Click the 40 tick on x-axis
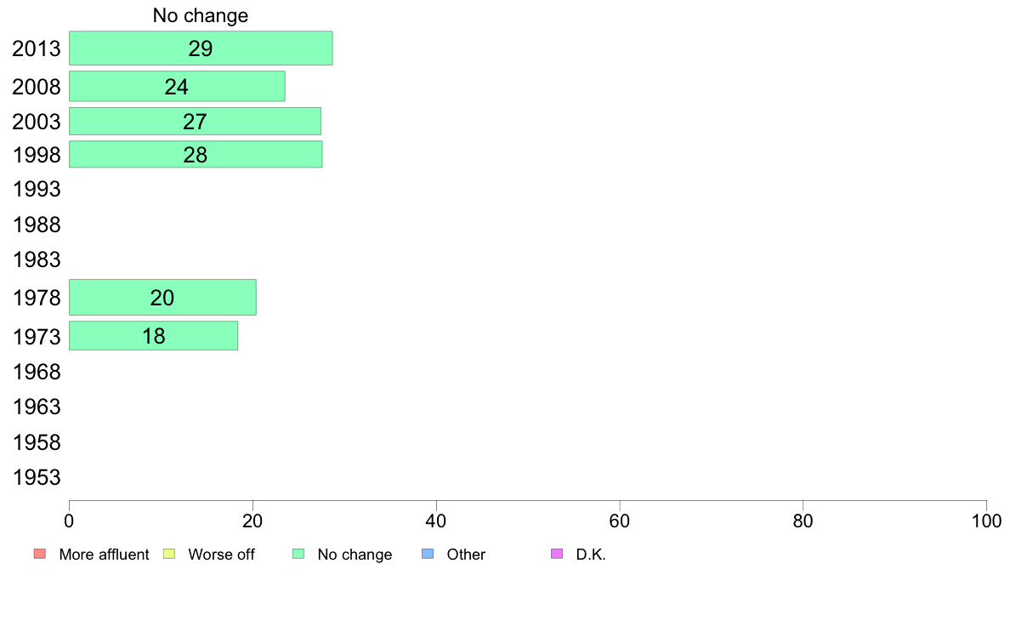The width and height of the screenshot is (1010, 626). 436,519
